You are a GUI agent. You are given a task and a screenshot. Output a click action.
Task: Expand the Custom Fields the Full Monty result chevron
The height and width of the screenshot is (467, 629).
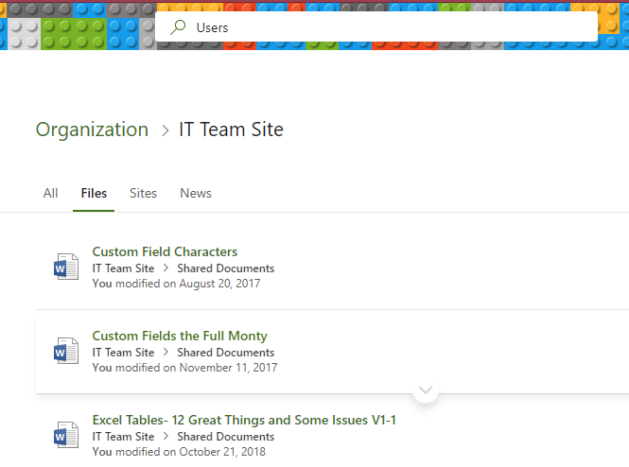point(426,390)
